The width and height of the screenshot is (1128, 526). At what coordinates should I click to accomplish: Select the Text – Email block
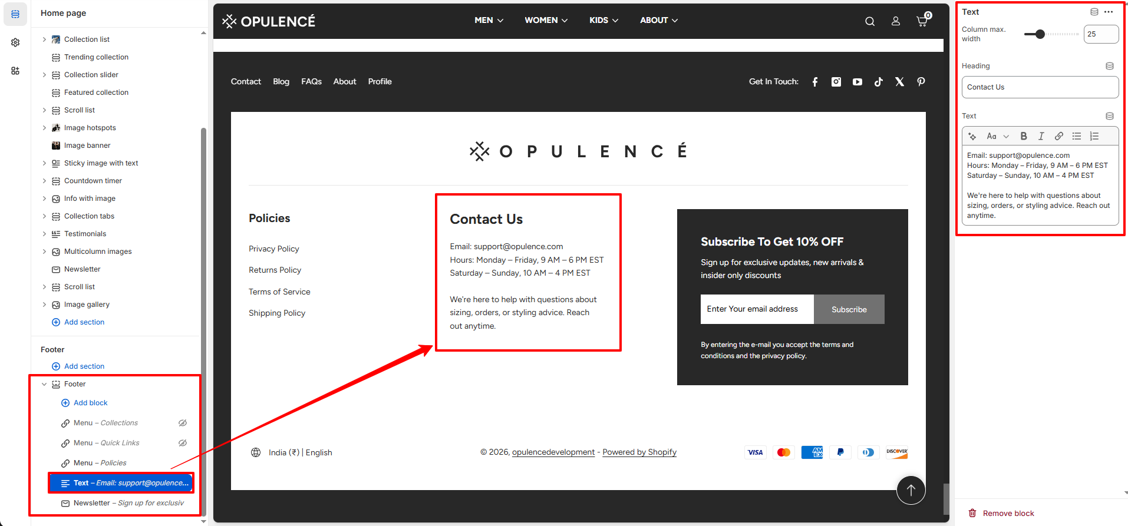pyautogui.click(x=121, y=483)
